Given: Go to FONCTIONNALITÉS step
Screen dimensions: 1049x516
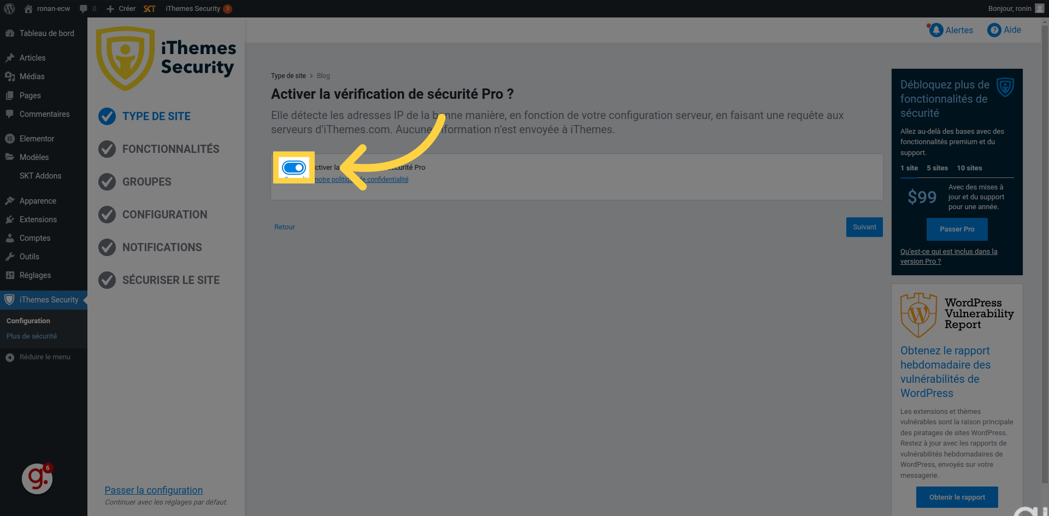Looking at the screenshot, I should (159, 149).
